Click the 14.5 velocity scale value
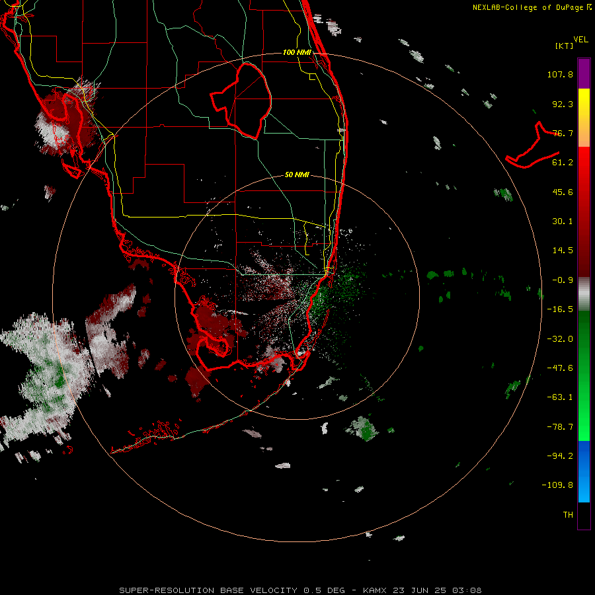Viewport: 595px width, 595px height. [x=563, y=251]
